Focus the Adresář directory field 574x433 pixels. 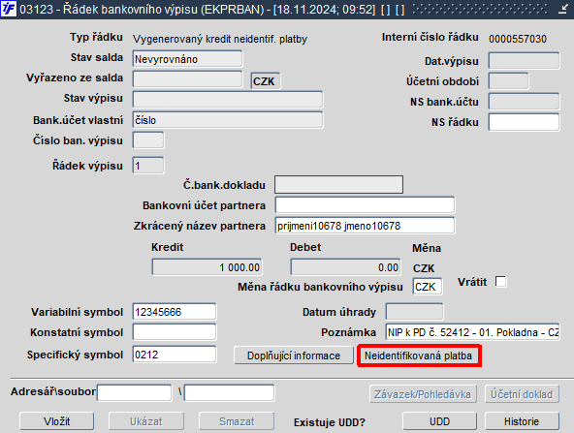pos(135,392)
